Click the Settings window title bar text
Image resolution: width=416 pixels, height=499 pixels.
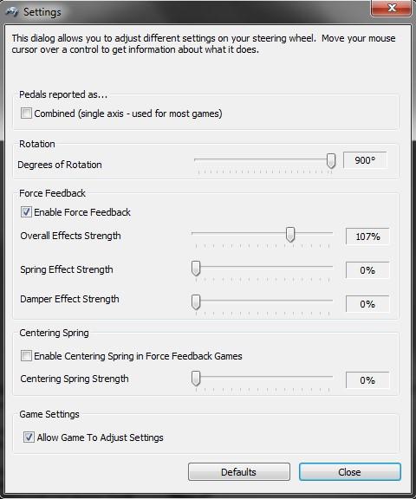pyautogui.click(x=42, y=12)
